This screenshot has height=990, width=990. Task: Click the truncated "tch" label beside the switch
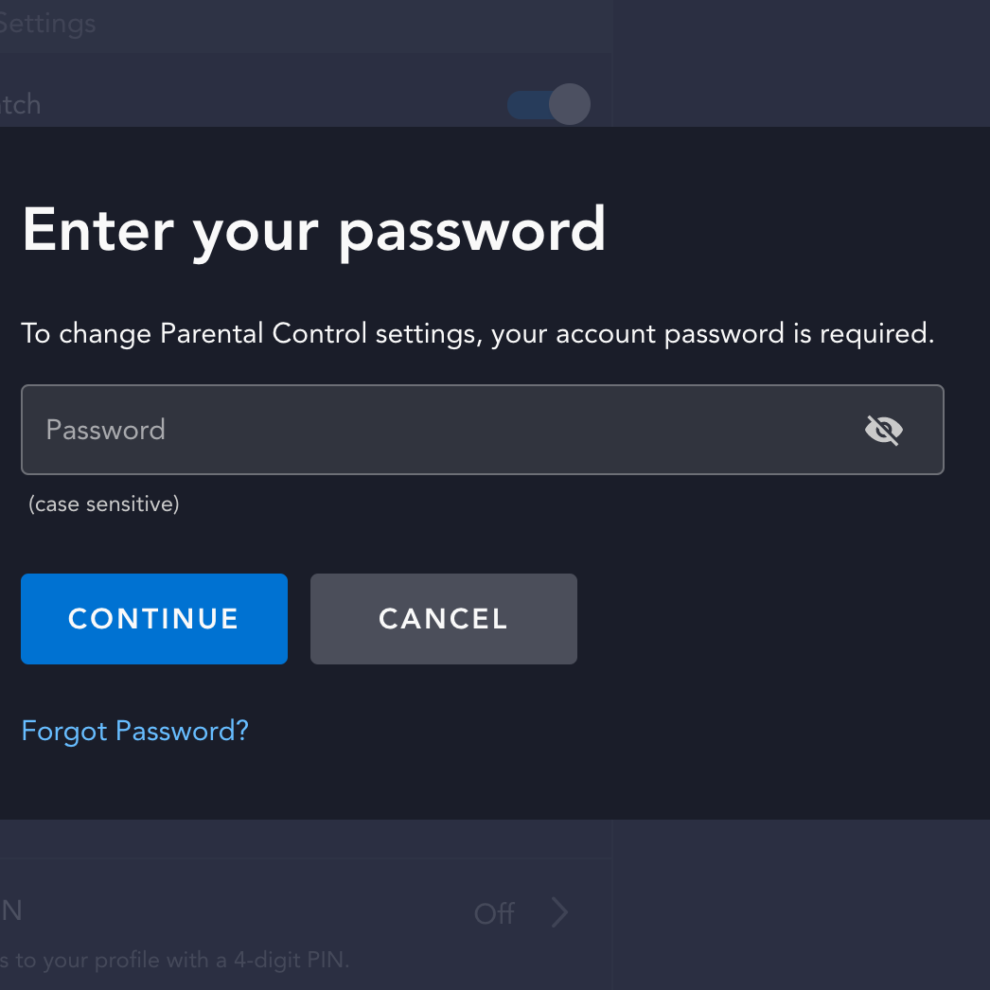click(x=21, y=104)
